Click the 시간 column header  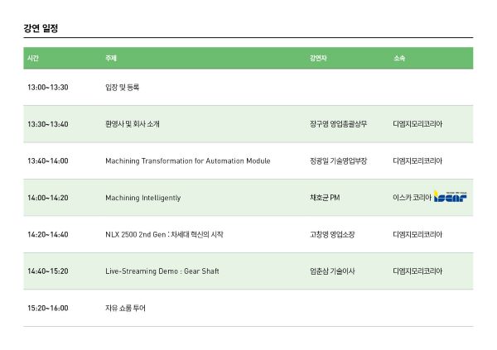33,58
